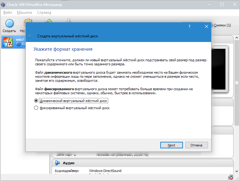Select Фиксированный виртуальный жёсткий диск option
The height and width of the screenshot is (181, 240).
36,108
